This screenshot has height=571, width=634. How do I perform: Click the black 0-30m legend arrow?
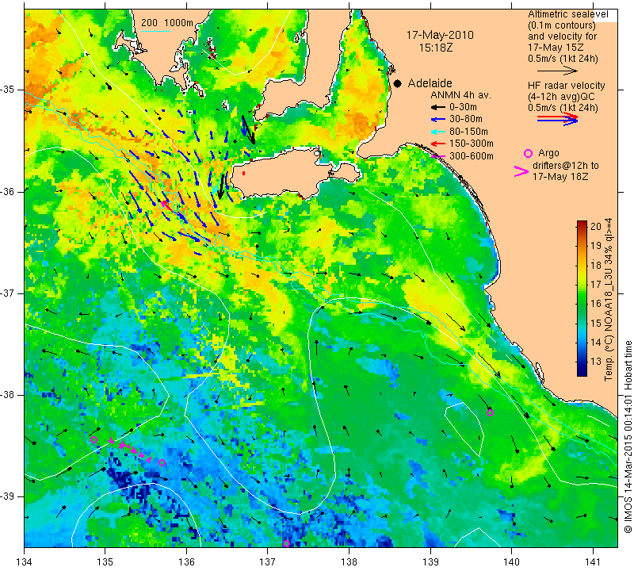pos(437,107)
